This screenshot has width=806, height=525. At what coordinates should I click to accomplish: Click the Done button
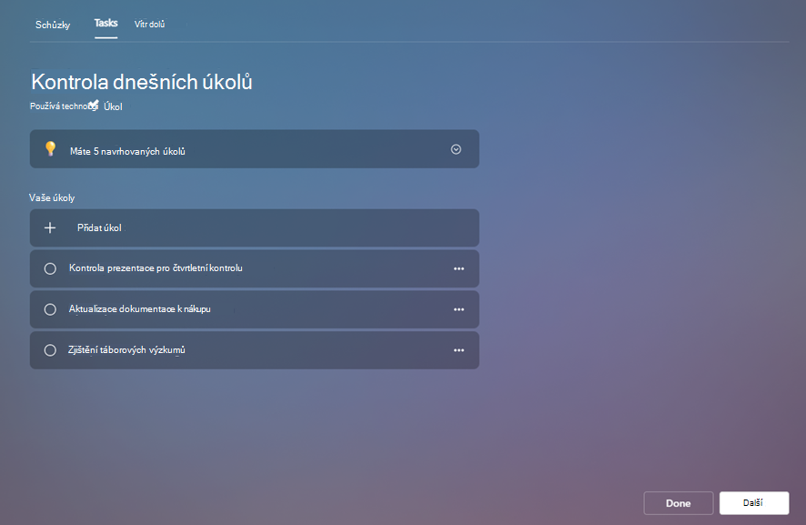678,503
